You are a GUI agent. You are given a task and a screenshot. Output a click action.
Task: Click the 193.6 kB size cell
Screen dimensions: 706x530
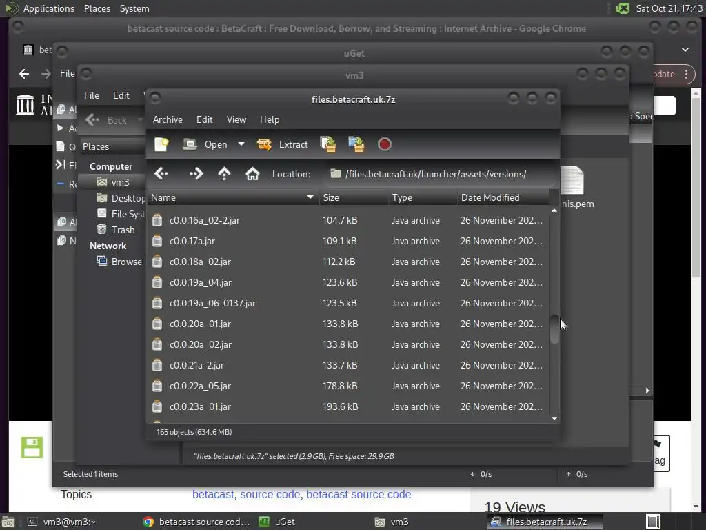tap(340, 407)
